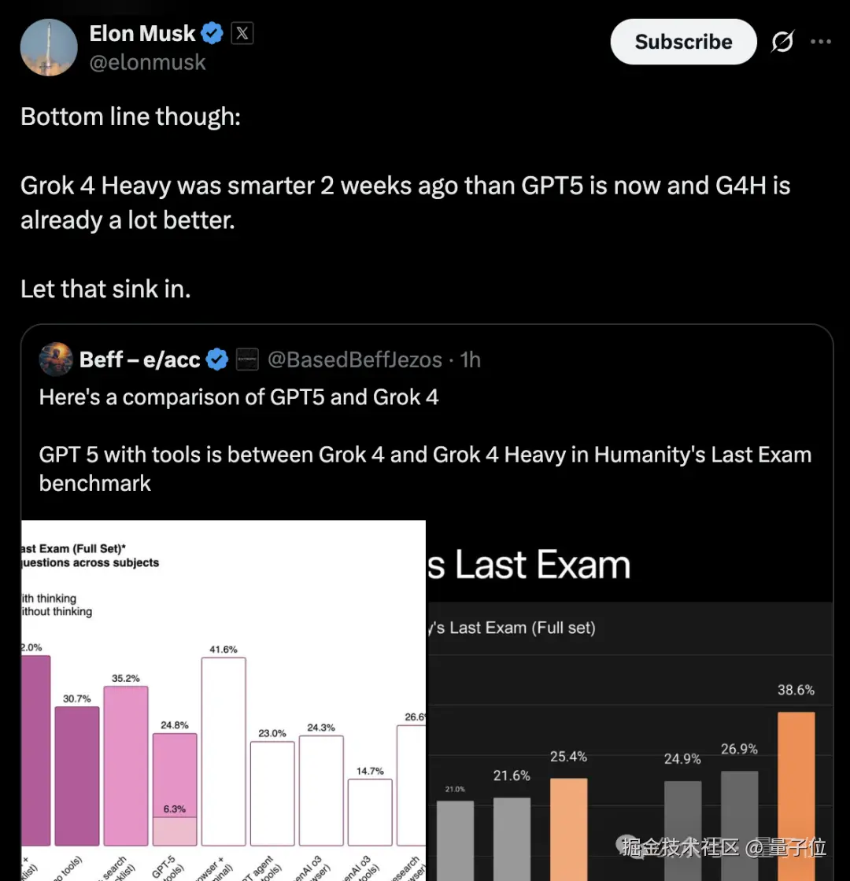Open the Grok slashed-circle icon
The width and height of the screenshot is (850, 881).
(782, 42)
